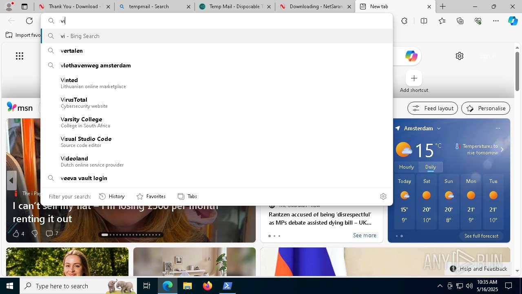This screenshot has height=294, width=522.
Task: Click the Add shortcut plus button
Action: pos(414,78)
